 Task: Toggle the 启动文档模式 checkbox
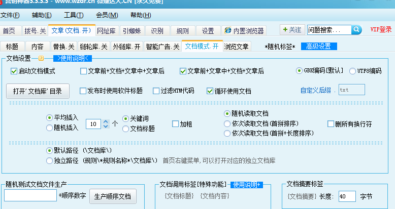pyautogui.click(x=33, y=71)
